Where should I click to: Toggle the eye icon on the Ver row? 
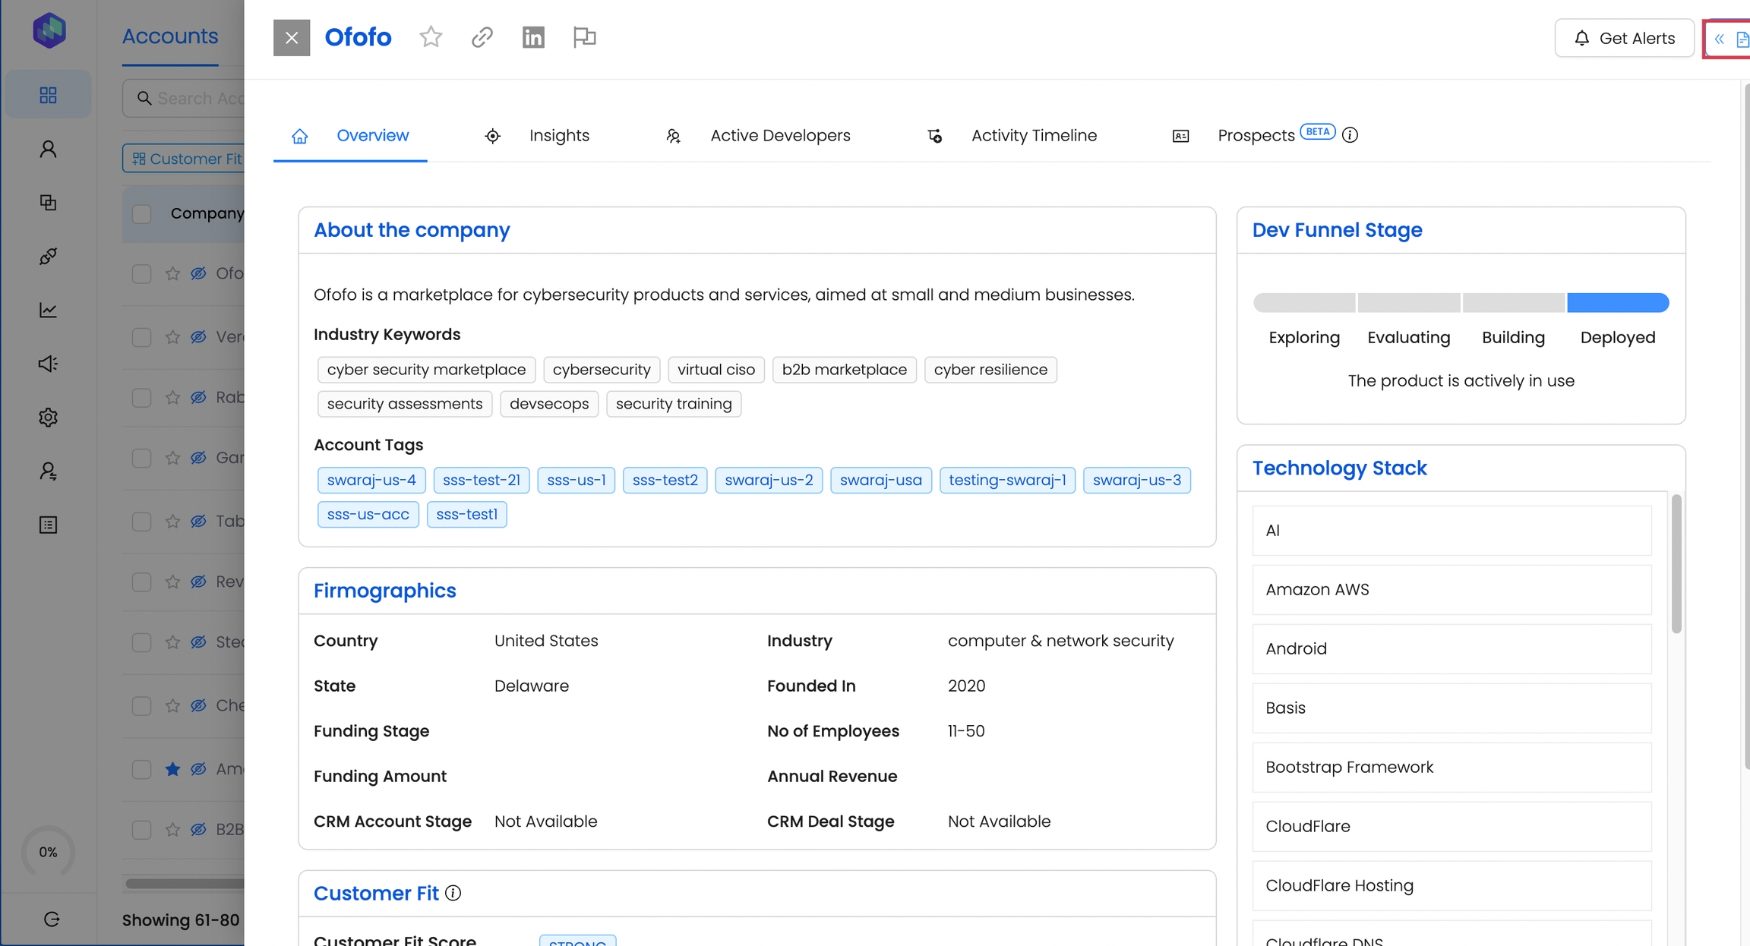[198, 336]
